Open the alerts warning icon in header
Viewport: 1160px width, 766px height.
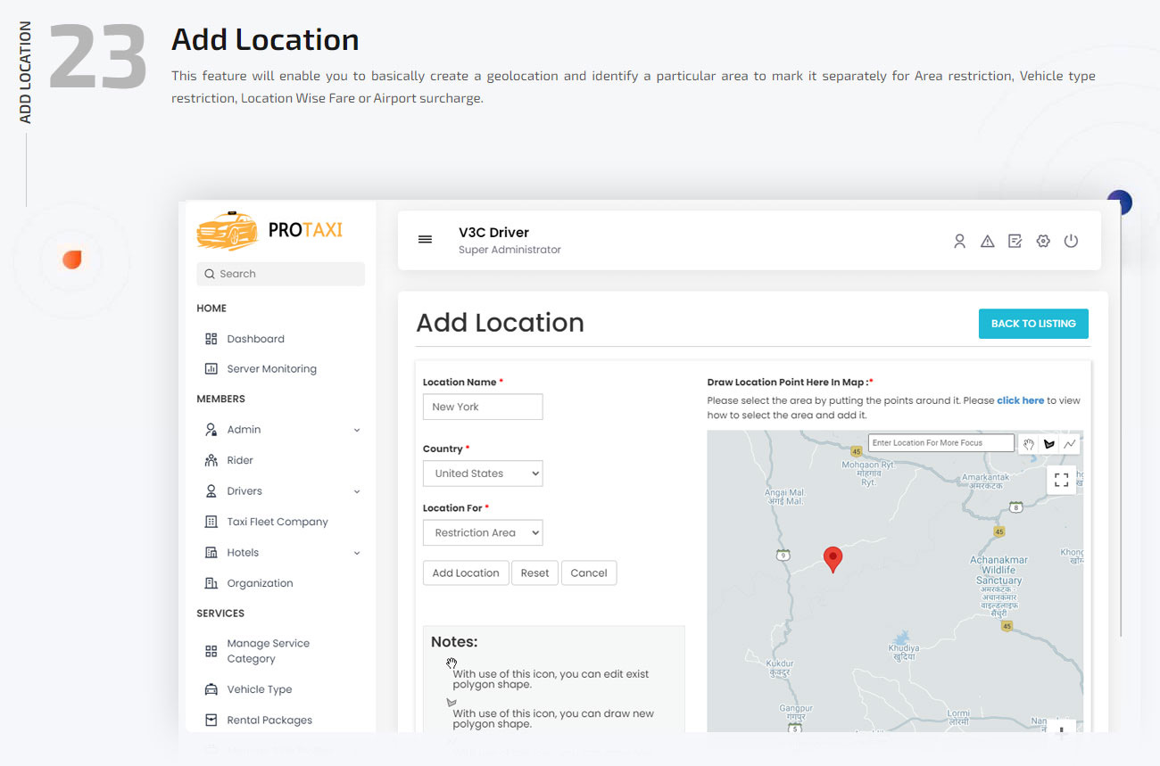(x=987, y=240)
